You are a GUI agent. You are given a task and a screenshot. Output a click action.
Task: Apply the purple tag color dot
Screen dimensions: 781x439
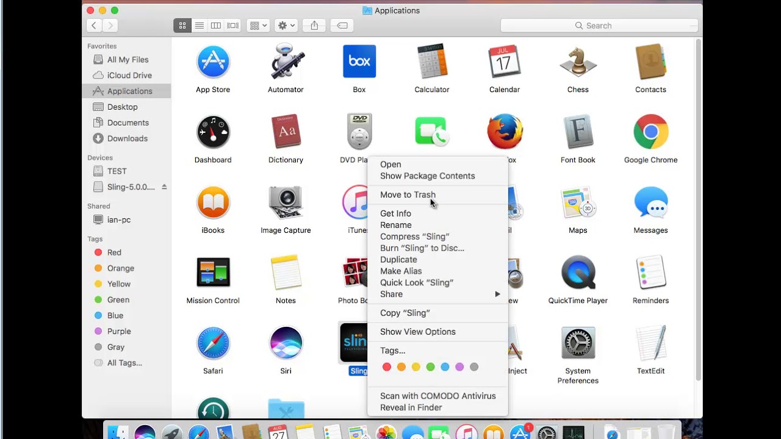[x=459, y=367]
